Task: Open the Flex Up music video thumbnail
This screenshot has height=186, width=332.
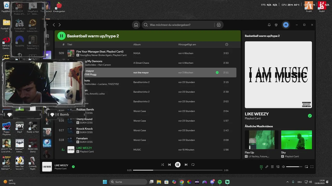Action: 261,140
